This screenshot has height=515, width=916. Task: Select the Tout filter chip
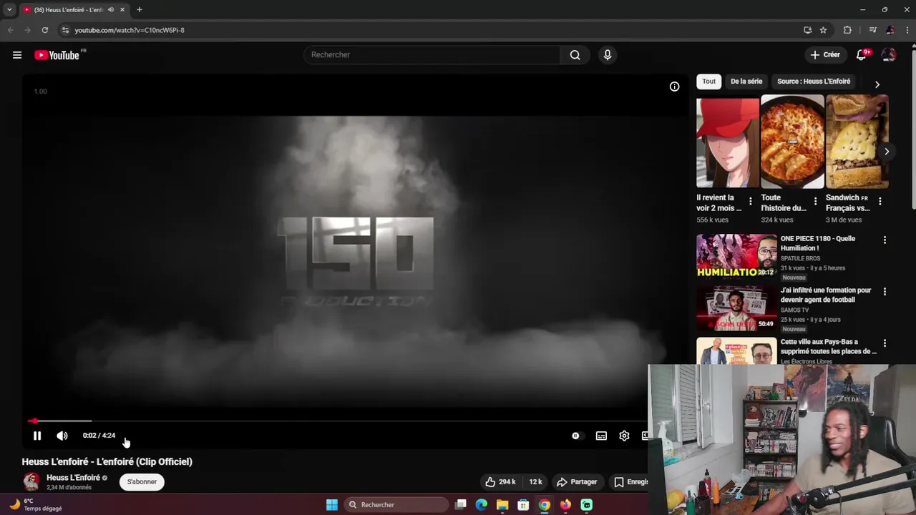[708, 82]
